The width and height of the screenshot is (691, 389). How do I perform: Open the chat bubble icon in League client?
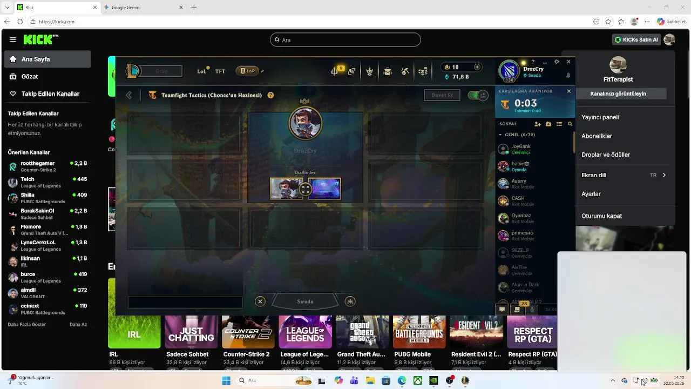502,309
